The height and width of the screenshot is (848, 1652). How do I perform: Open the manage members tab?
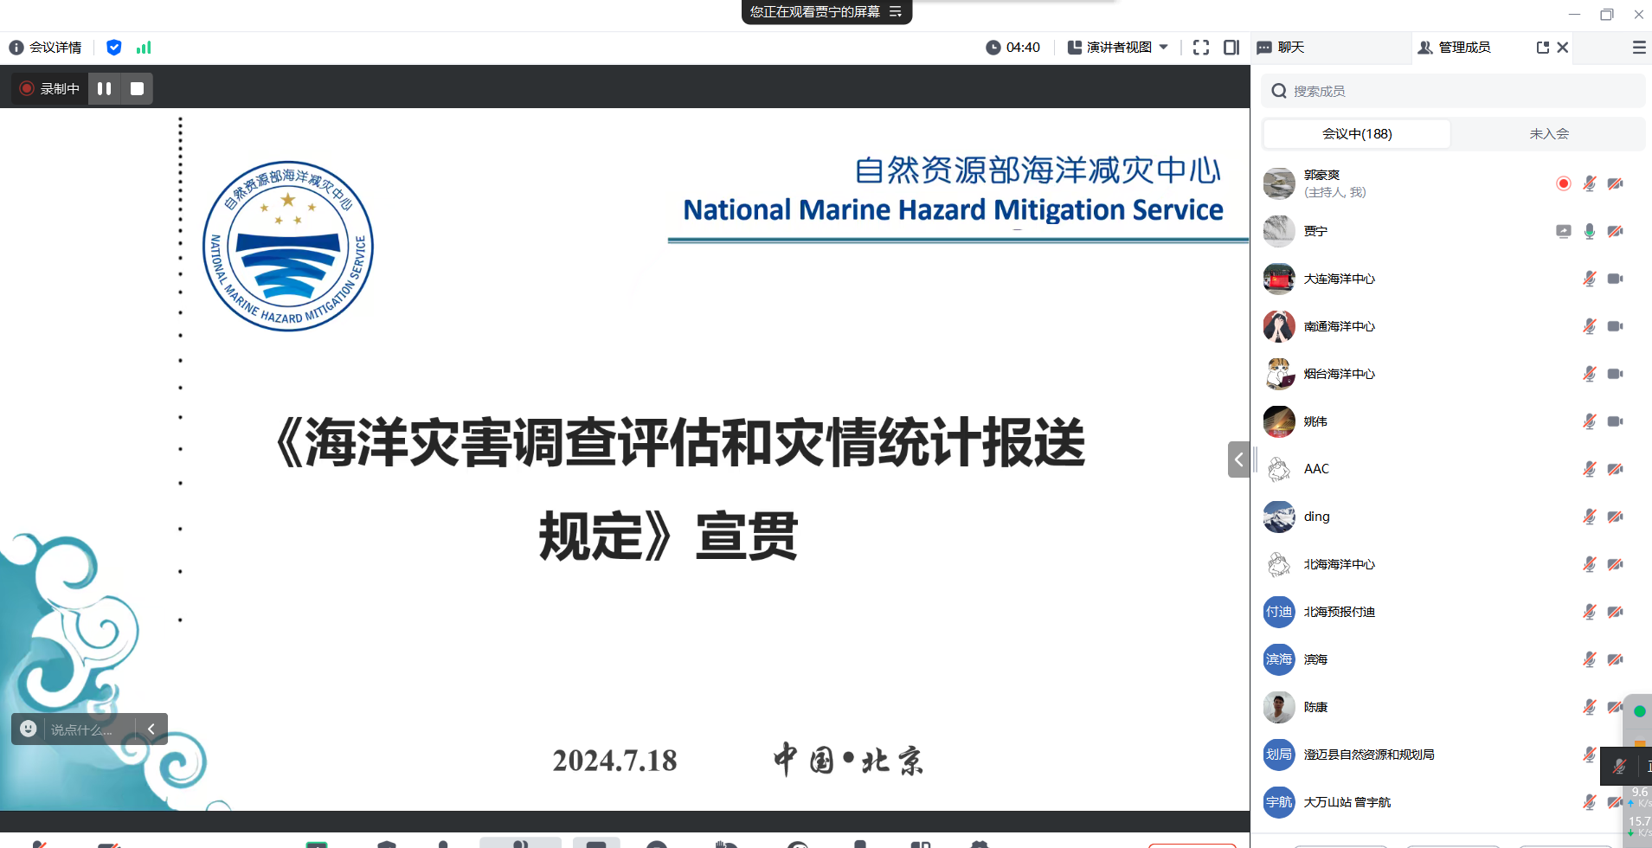tap(1455, 48)
